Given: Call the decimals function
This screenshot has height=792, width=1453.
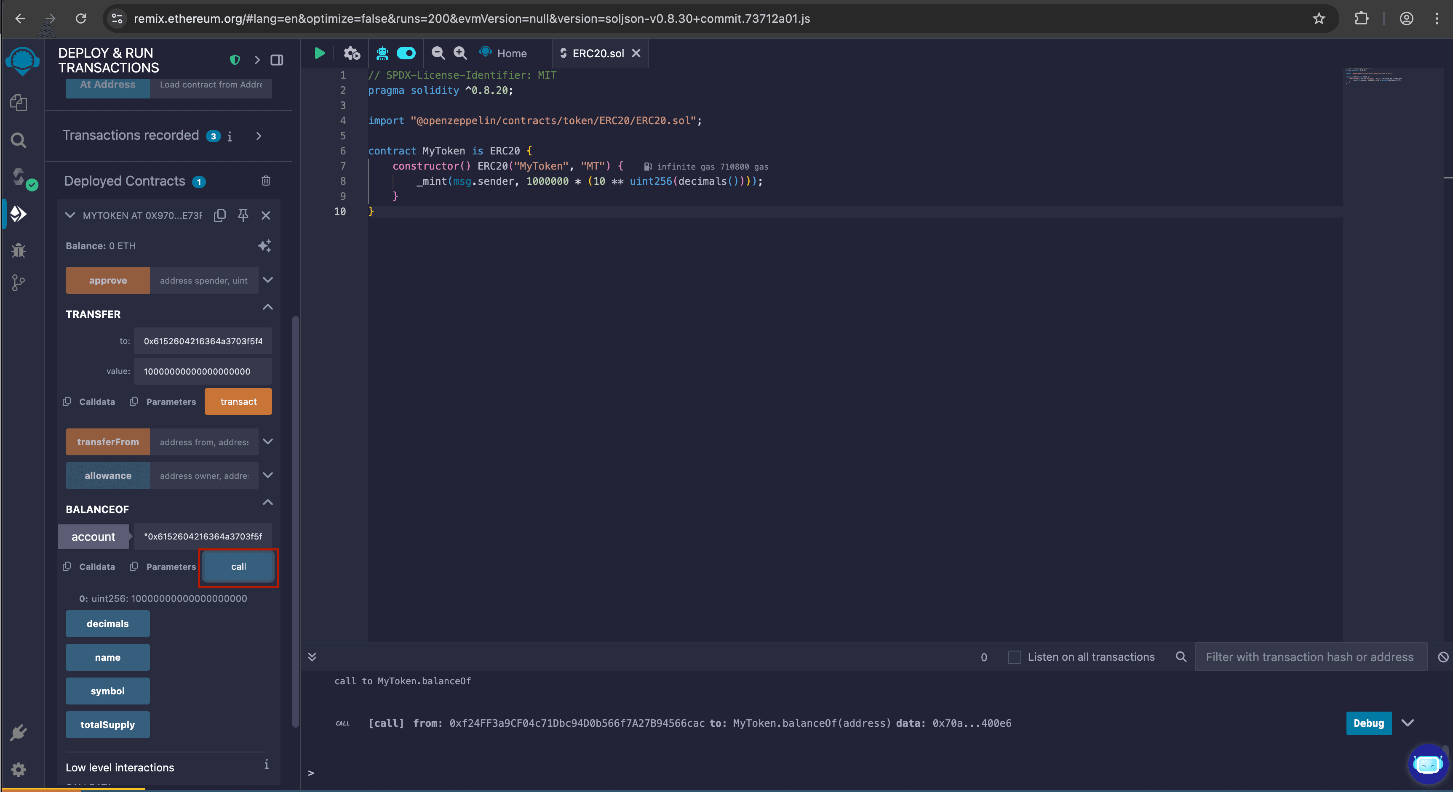Looking at the screenshot, I should (108, 623).
